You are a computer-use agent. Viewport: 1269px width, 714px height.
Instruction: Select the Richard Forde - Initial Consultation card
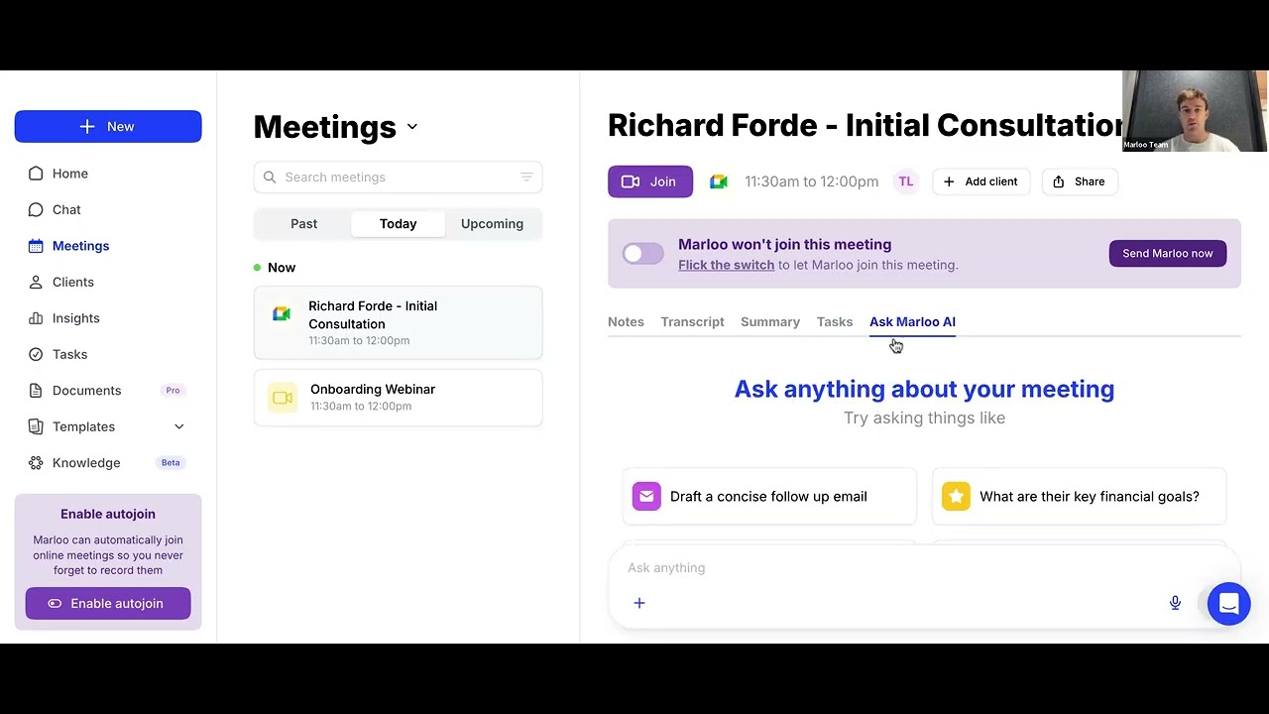click(398, 323)
